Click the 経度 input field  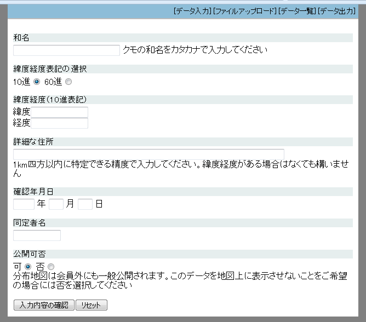[60, 123]
